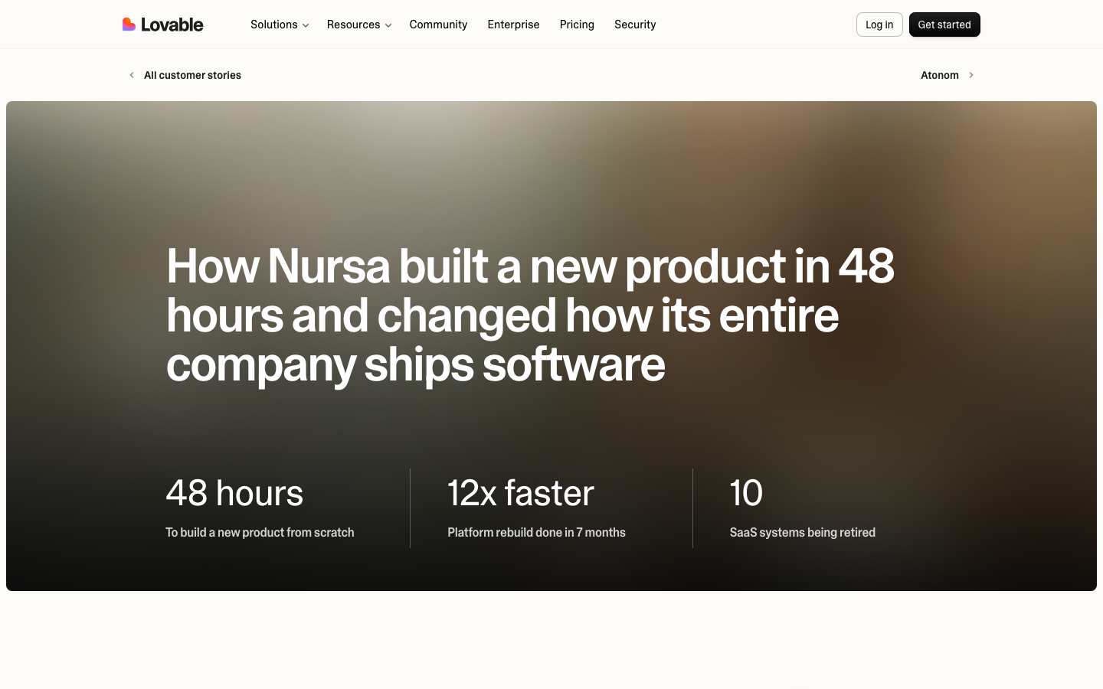Click the Lovable heart logo icon
The height and width of the screenshot is (689, 1103).
pos(129,24)
